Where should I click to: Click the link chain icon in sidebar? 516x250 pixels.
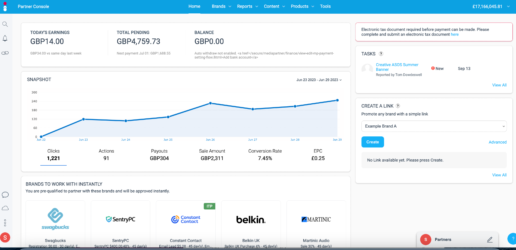coord(5,53)
